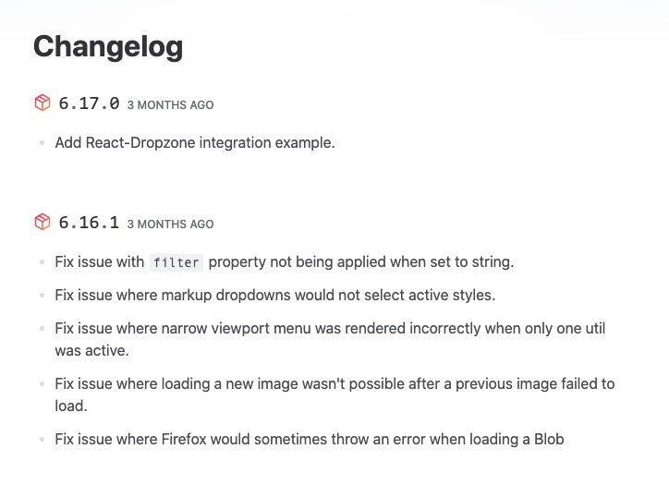Screen dimensions: 669x485
Task: Click the package icon beside version 6.17.0
Action: point(43,103)
